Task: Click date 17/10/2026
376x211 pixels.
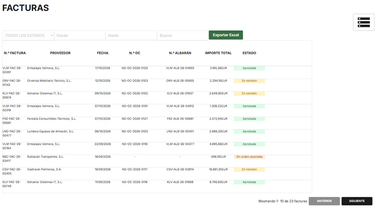Action: (103, 68)
